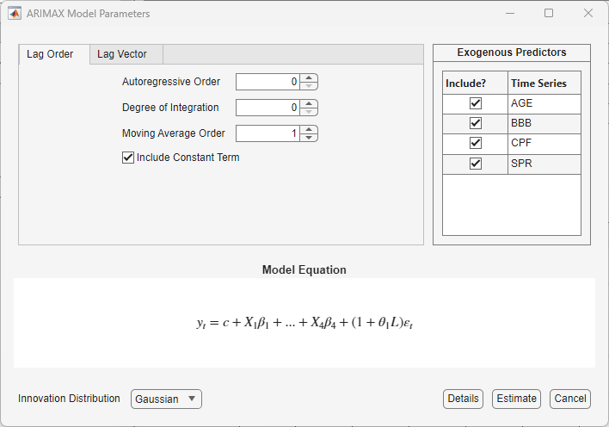Decrease the Autoregressive Order value

(x=310, y=86)
